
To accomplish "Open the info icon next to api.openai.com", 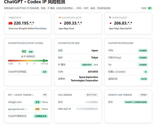I will pyautogui.click(x=27, y=109).
